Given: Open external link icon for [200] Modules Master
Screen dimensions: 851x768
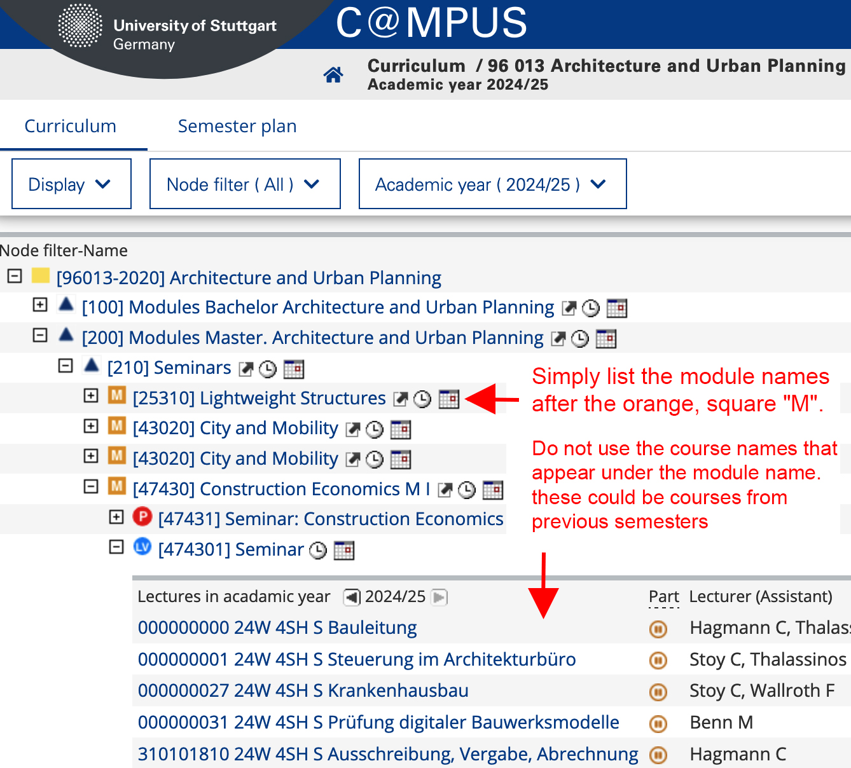Looking at the screenshot, I should click(x=558, y=339).
